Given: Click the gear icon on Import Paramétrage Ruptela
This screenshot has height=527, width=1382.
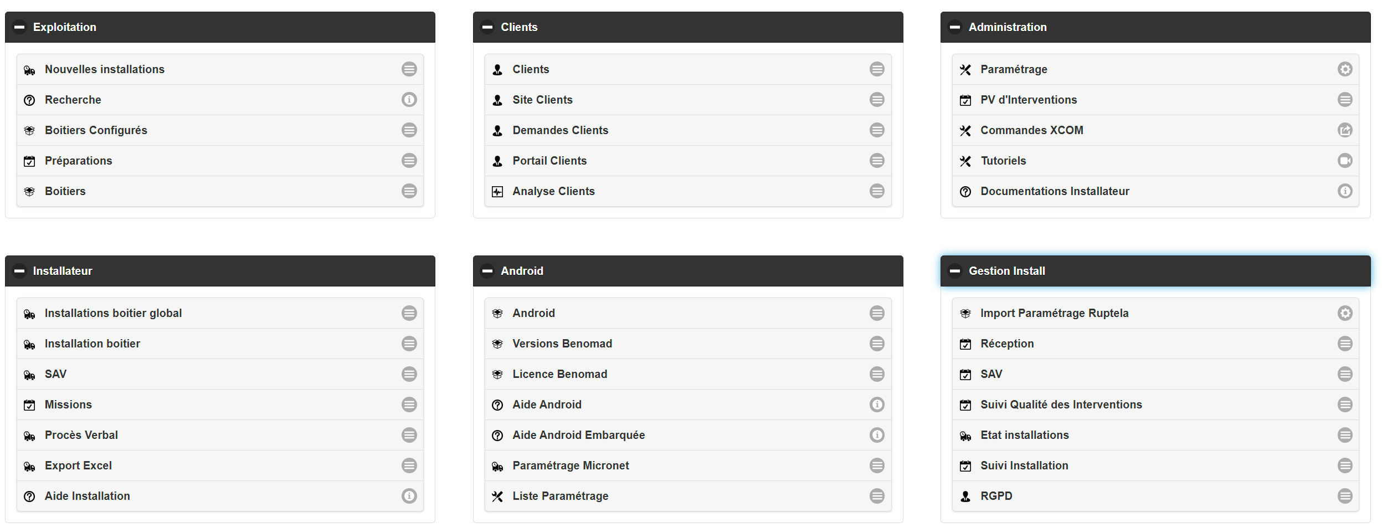Looking at the screenshot, I should (x=1344, y=313).
